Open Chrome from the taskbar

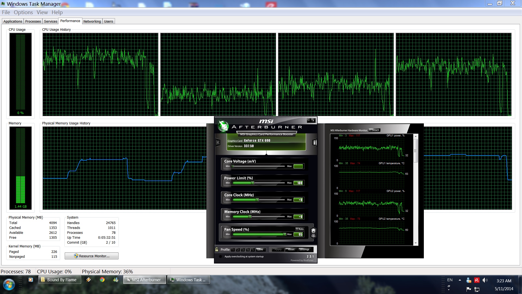102,280
